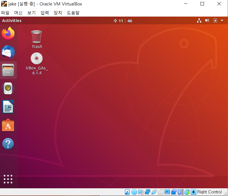Launch Rhythmbox music player
228x196 pixels.
click(x=8, y=88)
